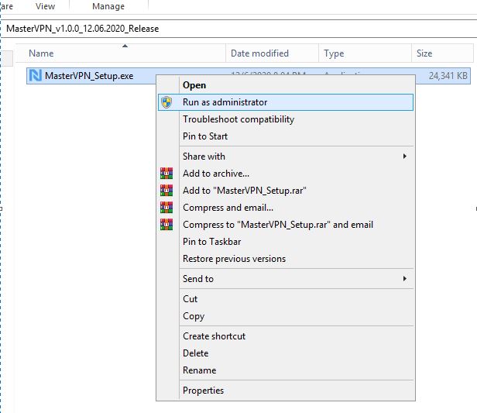Select Restore previous versions
The height and width of the screenshot is (413, 477).
pos(286,258)
